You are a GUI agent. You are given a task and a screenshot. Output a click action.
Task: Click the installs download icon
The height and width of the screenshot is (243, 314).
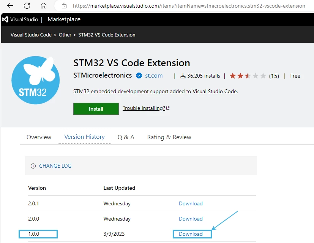183,76
